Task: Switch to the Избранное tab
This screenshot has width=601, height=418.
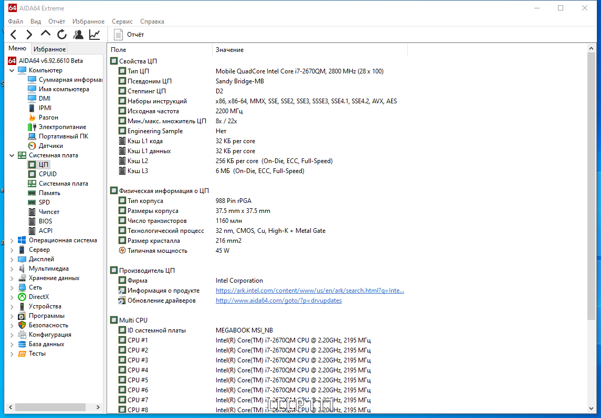Action: point(49,49)
